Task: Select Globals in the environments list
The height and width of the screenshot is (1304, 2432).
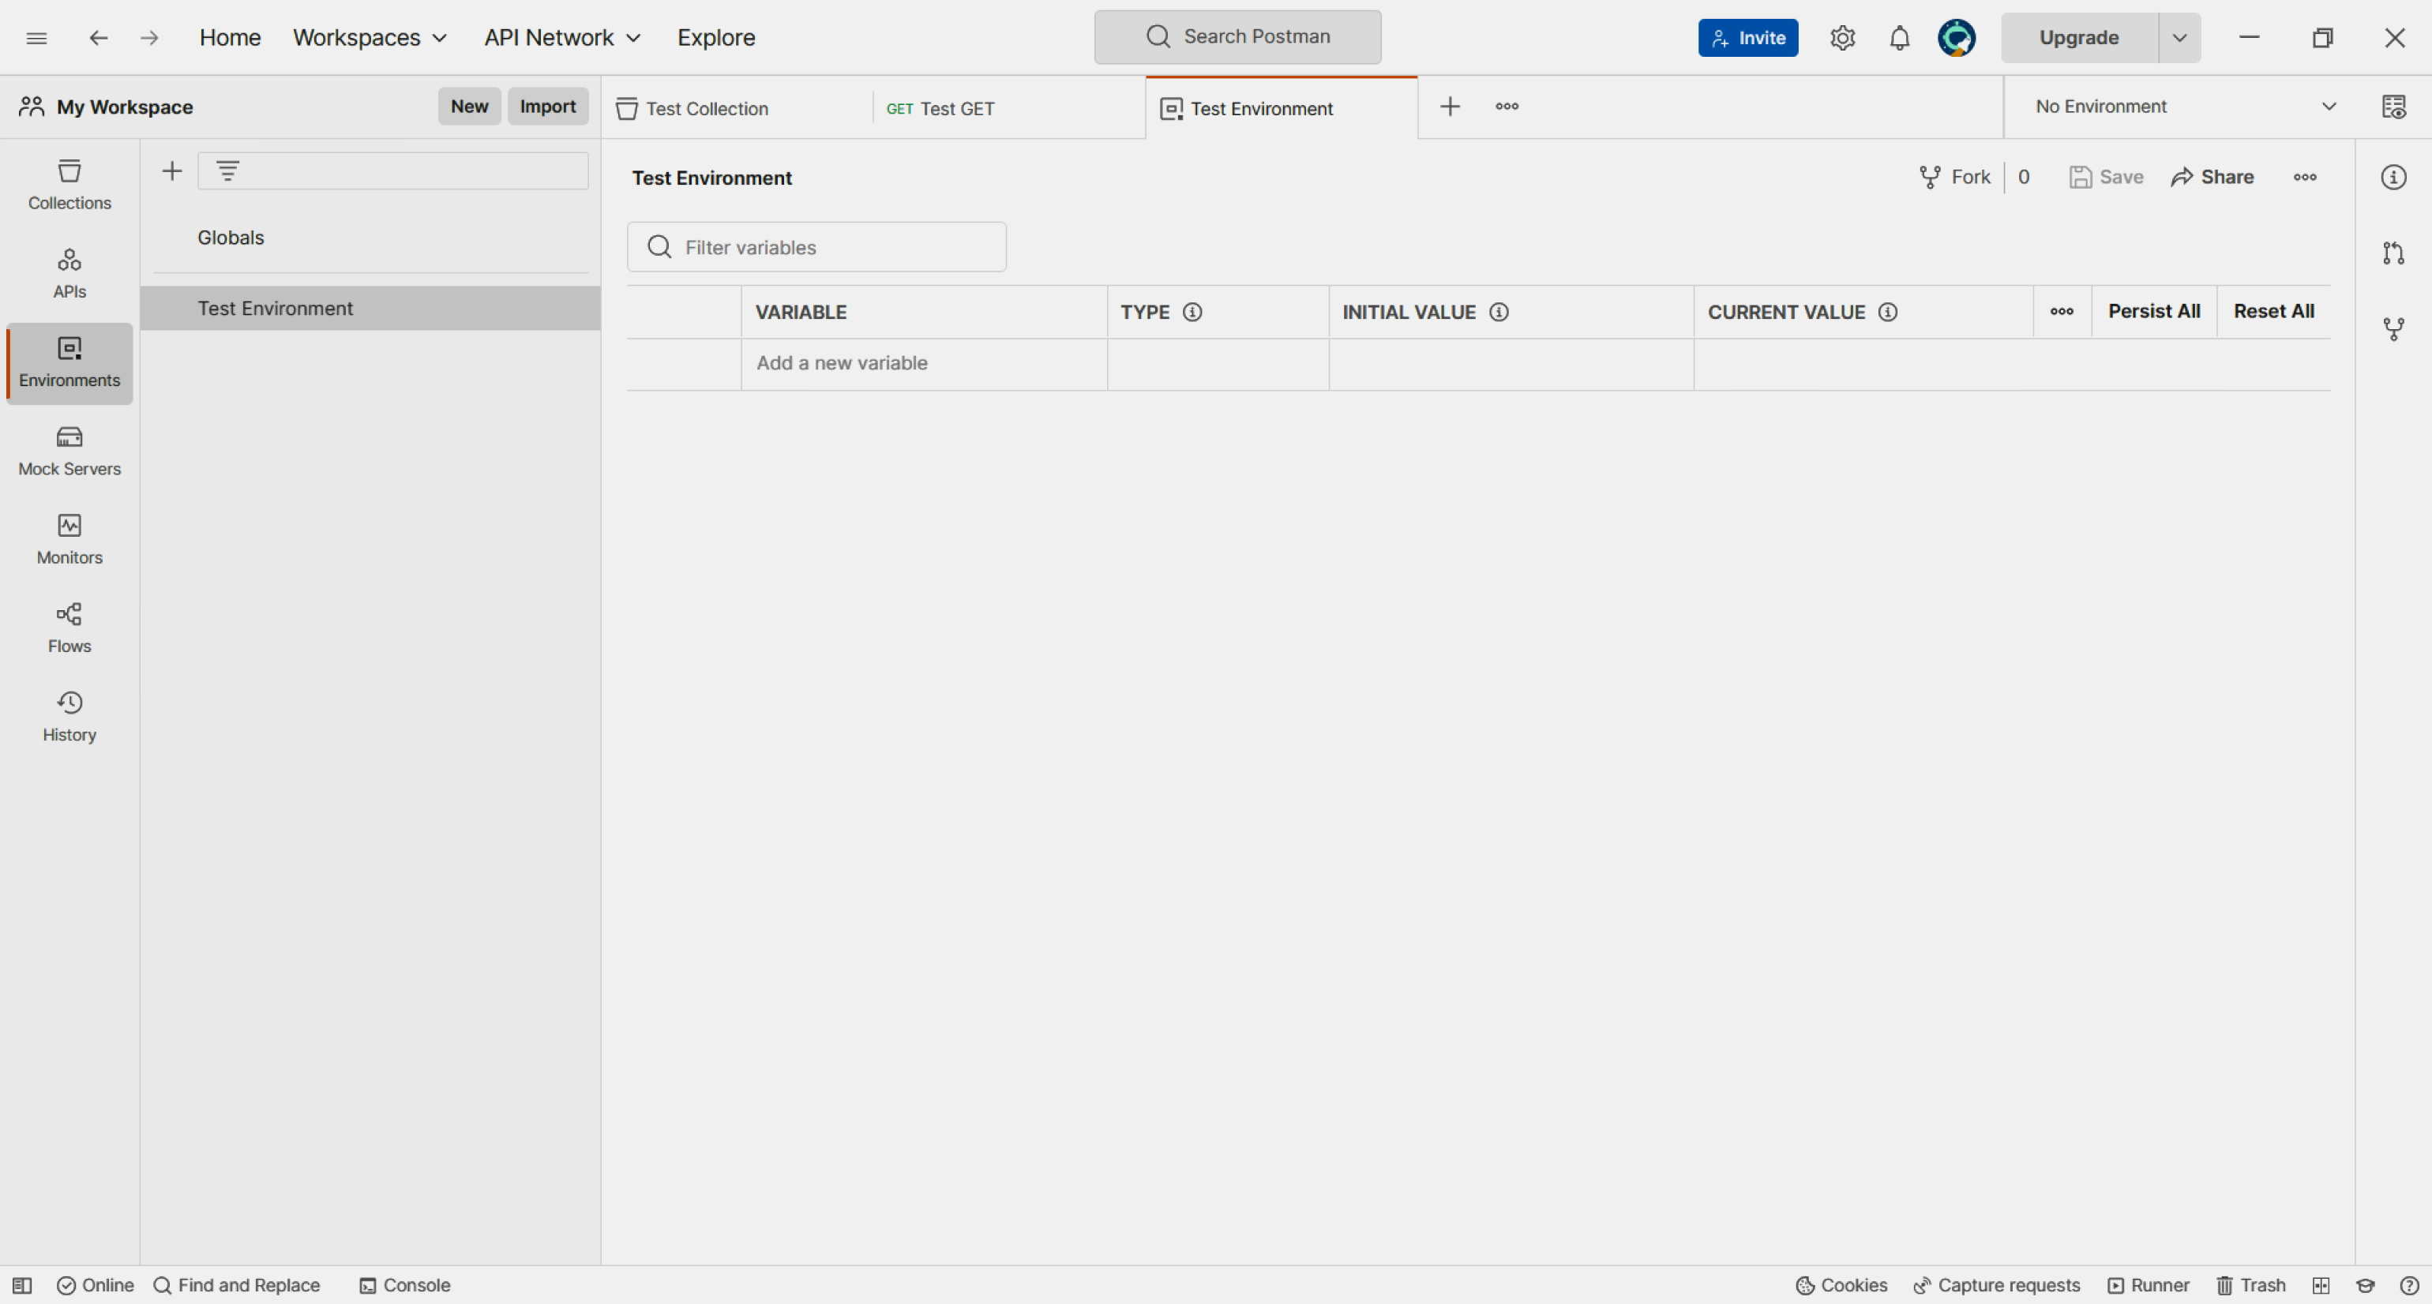Action: (x=231, y=238)
